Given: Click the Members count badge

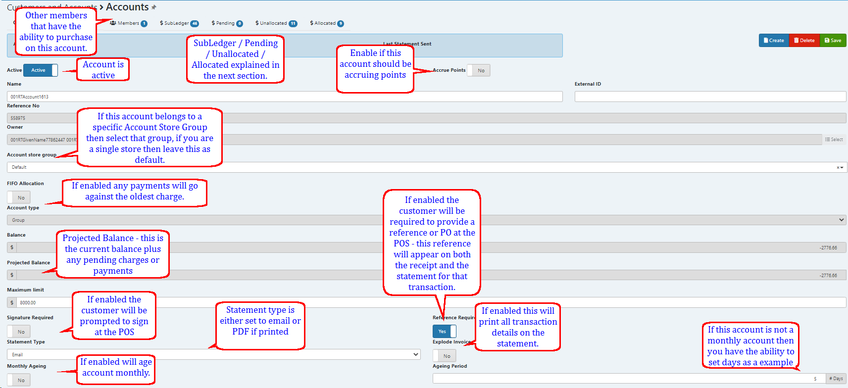Looking at the screenshot, I should [x=144, y=24].
